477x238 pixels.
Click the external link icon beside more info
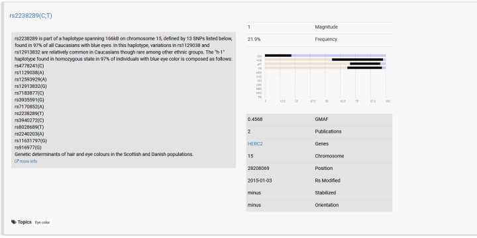(x=17, y=161)
